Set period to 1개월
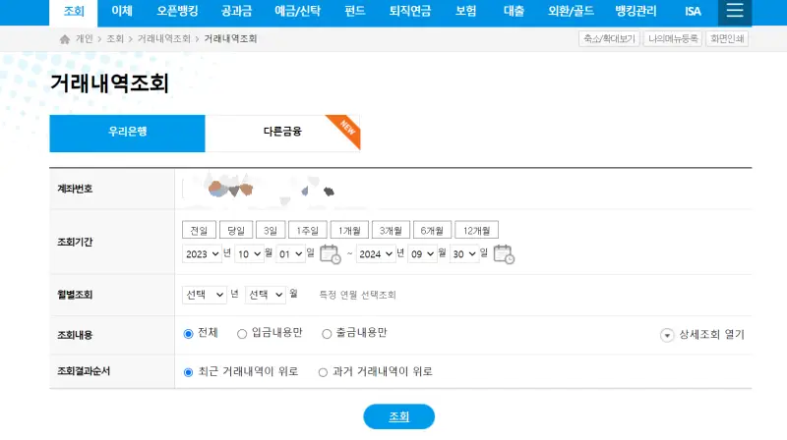The width and height of the screenshot is (787, 440). (349, 230)
